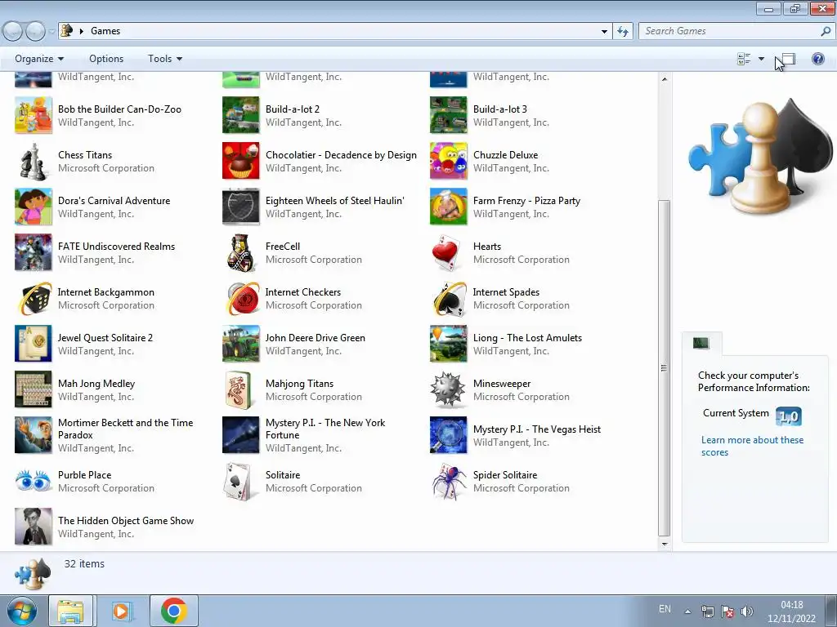Select the Chuzzle Deluxe icon
837x627 pixels.
click(449, 162)
